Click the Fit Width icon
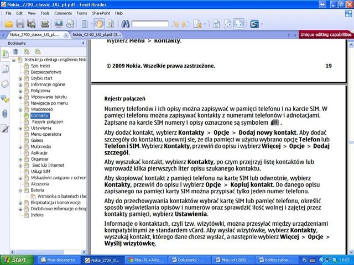 (x=238, y=24)
